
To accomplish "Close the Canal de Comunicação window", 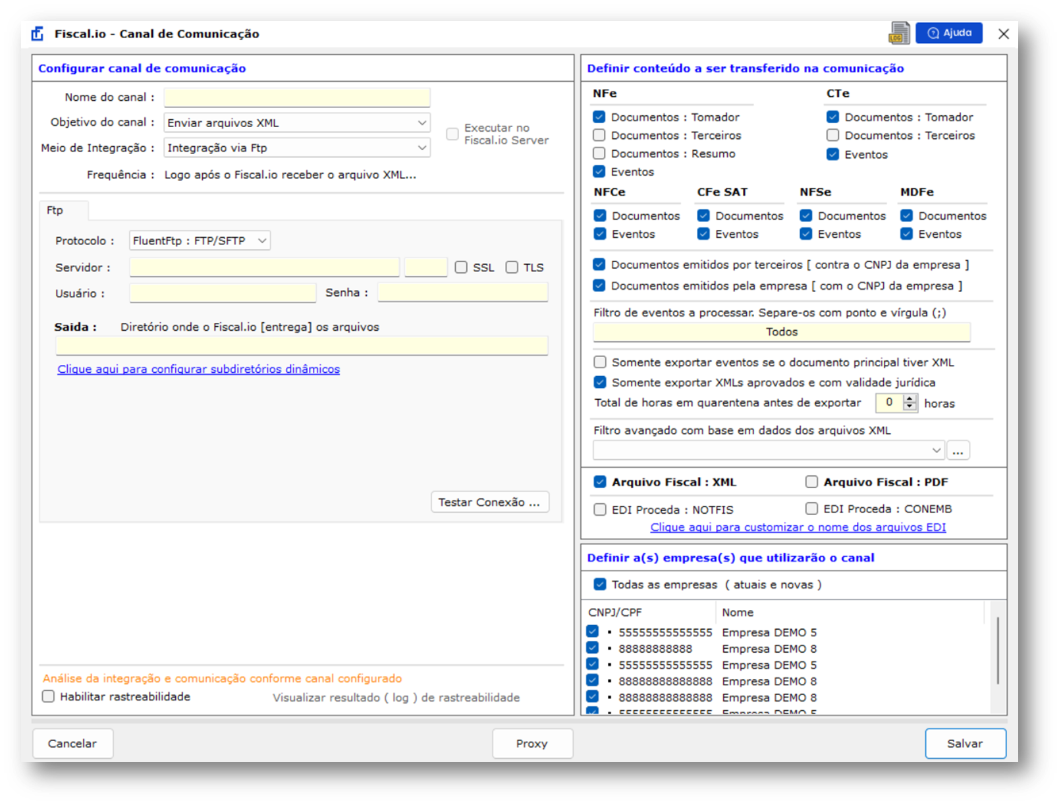I will pyautogui.click(x=1003, y=34).
